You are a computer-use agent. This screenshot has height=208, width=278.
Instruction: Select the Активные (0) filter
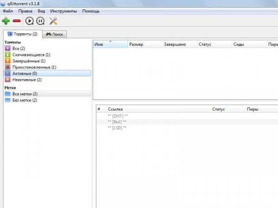48,73
